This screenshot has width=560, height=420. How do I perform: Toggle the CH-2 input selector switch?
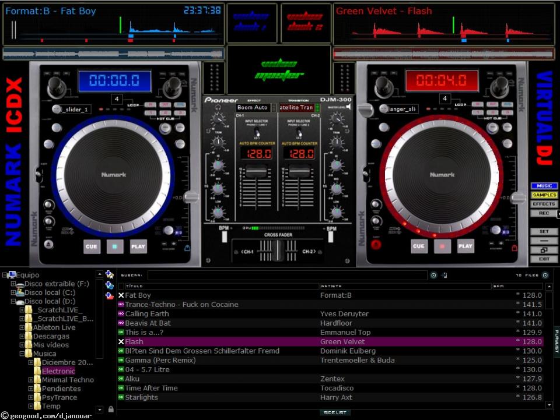(x=300, y=133)
